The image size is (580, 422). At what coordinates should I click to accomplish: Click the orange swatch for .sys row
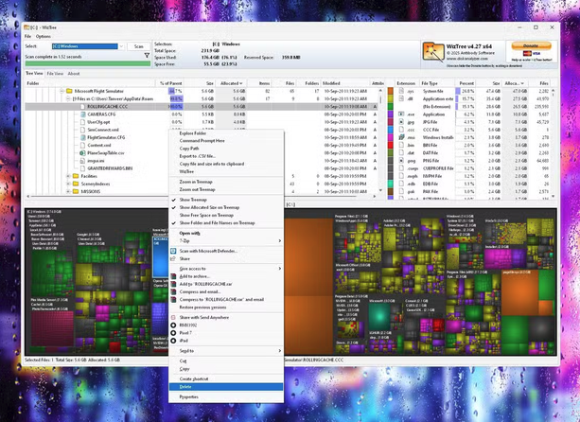pos(390,91)
